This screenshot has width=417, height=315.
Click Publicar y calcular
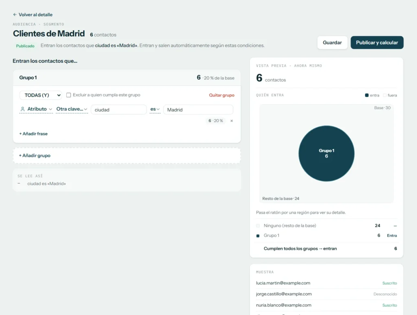click(x=377, y=43)
